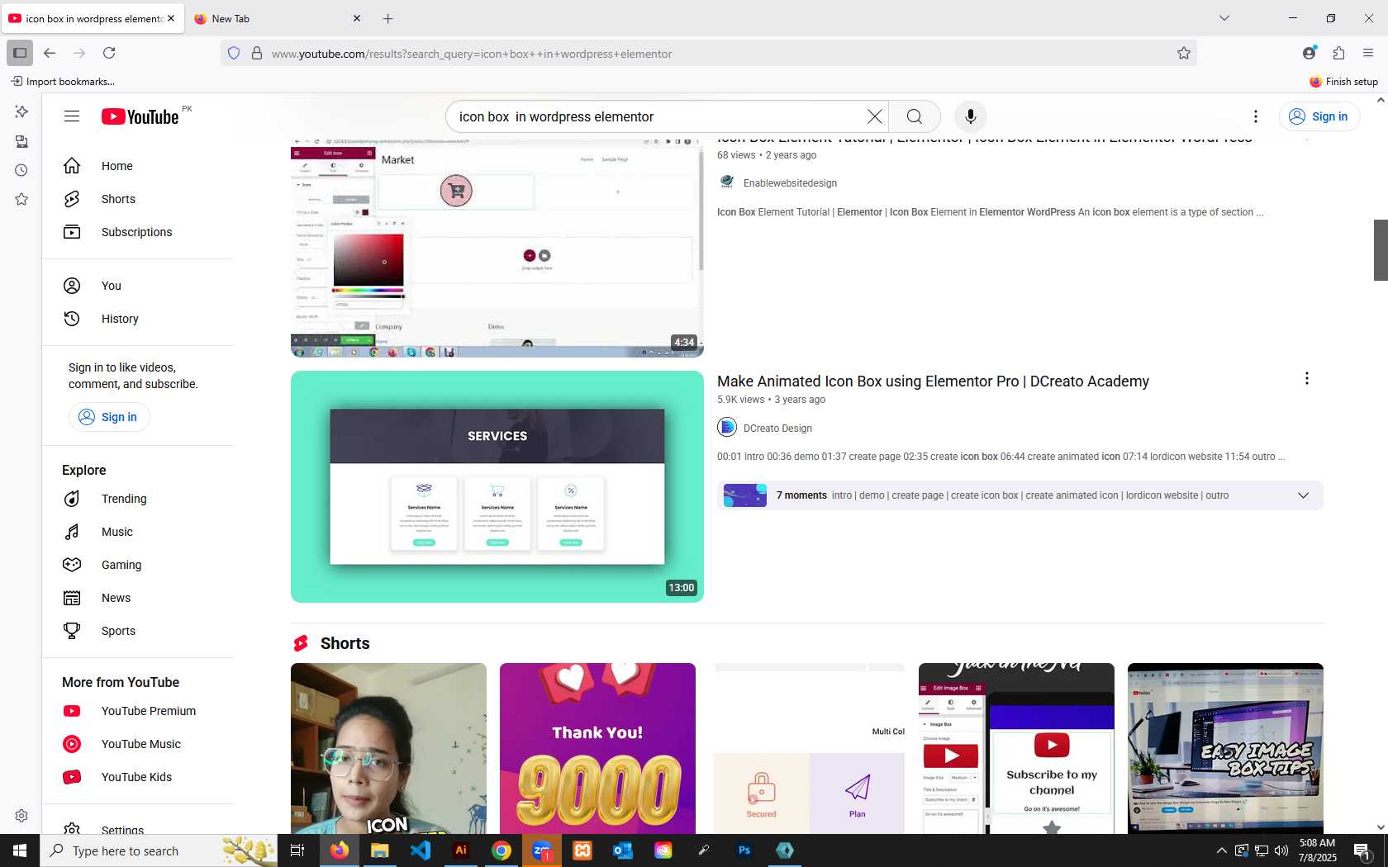Click the Windows taskbar search box
The image size is (1388, 867).
[x=159, y=850]
